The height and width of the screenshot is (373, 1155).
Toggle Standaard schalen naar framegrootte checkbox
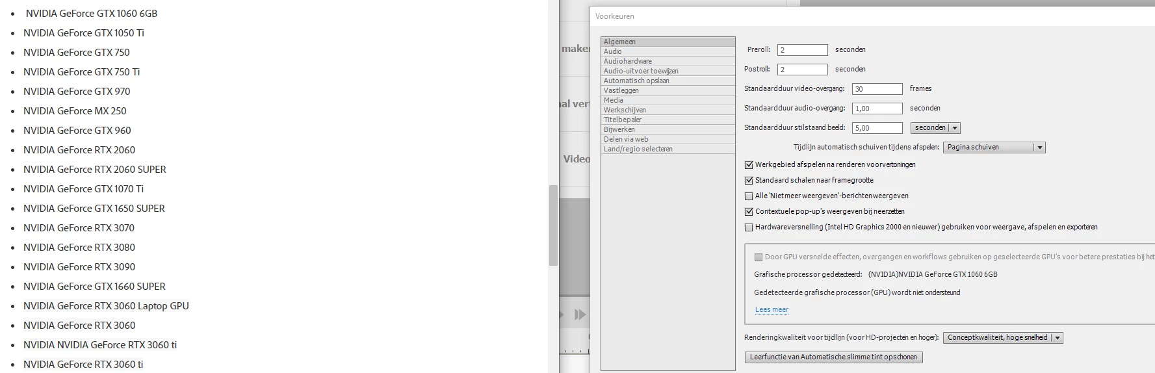click(x=749, y=181)
